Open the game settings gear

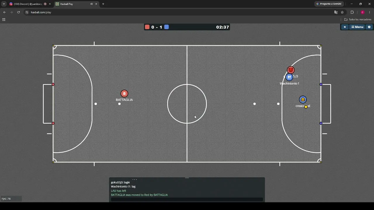click(x=369, y=27)
